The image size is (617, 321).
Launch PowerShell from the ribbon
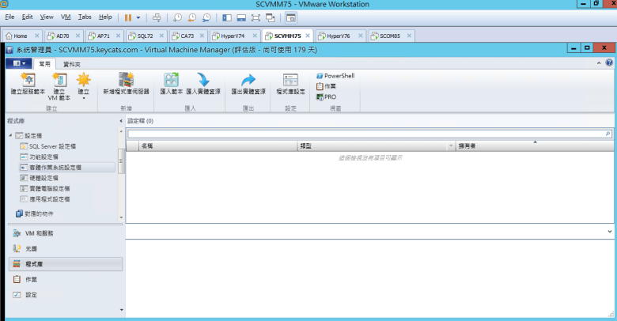(335, 76)
